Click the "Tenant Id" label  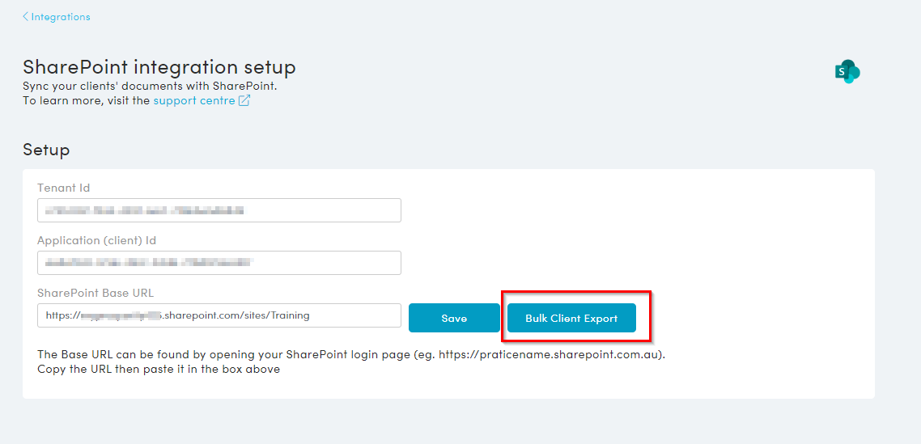pyautogui.click(x=63, y=188)
